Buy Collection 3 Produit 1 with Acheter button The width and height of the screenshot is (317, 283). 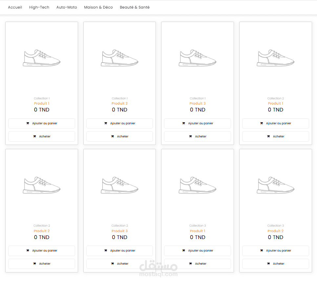click(198, 264)
